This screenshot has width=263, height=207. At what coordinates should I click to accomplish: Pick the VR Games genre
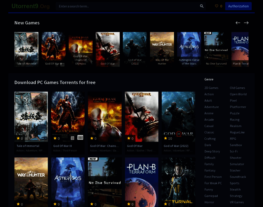click(237, 202)
